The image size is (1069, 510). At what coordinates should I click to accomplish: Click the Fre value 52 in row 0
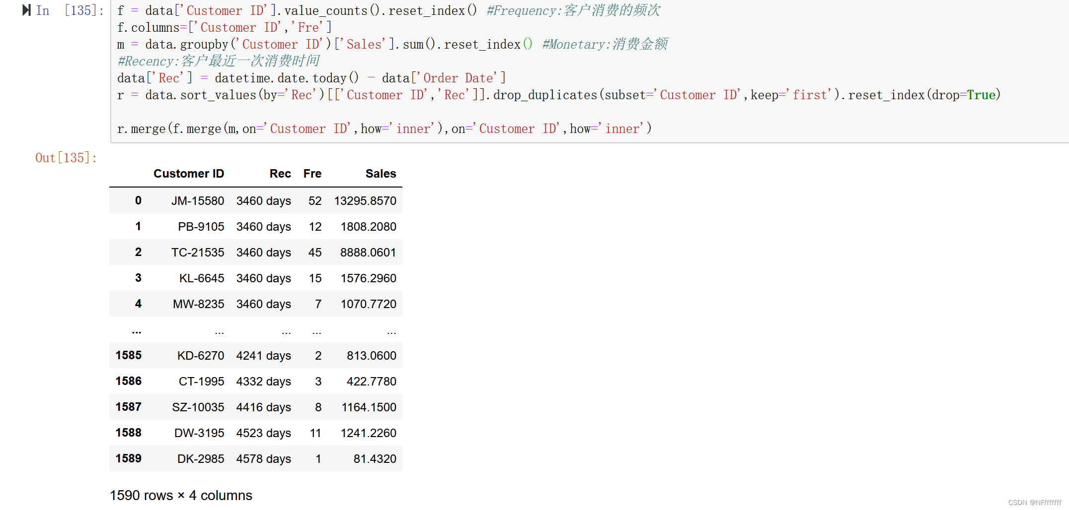click(315, 201)
